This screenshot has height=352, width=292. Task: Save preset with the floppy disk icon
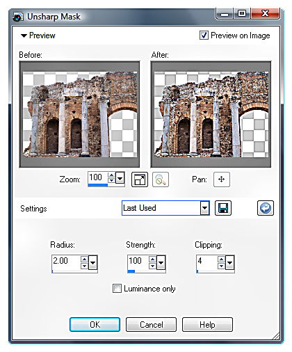[x=223, y=208]
